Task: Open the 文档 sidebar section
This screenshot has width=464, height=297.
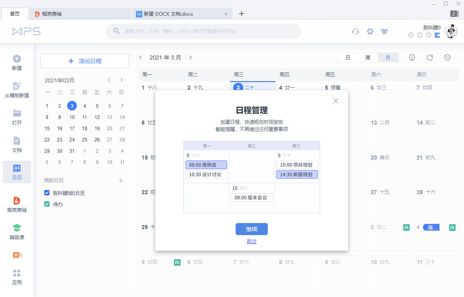Action: point(17,145)
